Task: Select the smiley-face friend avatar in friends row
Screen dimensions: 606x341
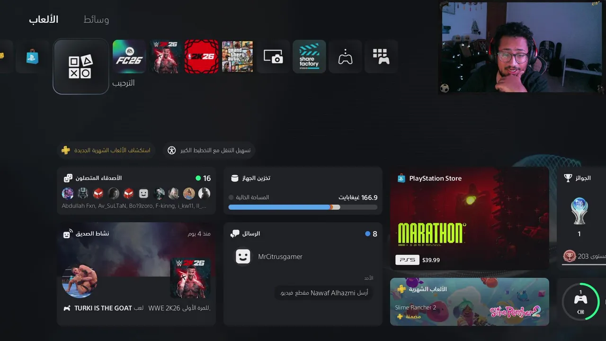Action: (143, 193)
